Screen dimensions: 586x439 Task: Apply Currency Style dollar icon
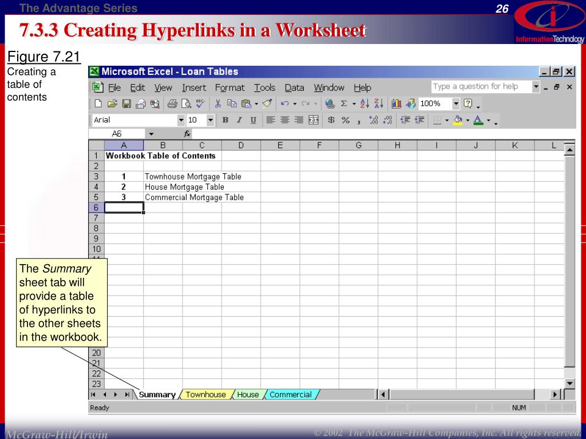pos(331,120)
